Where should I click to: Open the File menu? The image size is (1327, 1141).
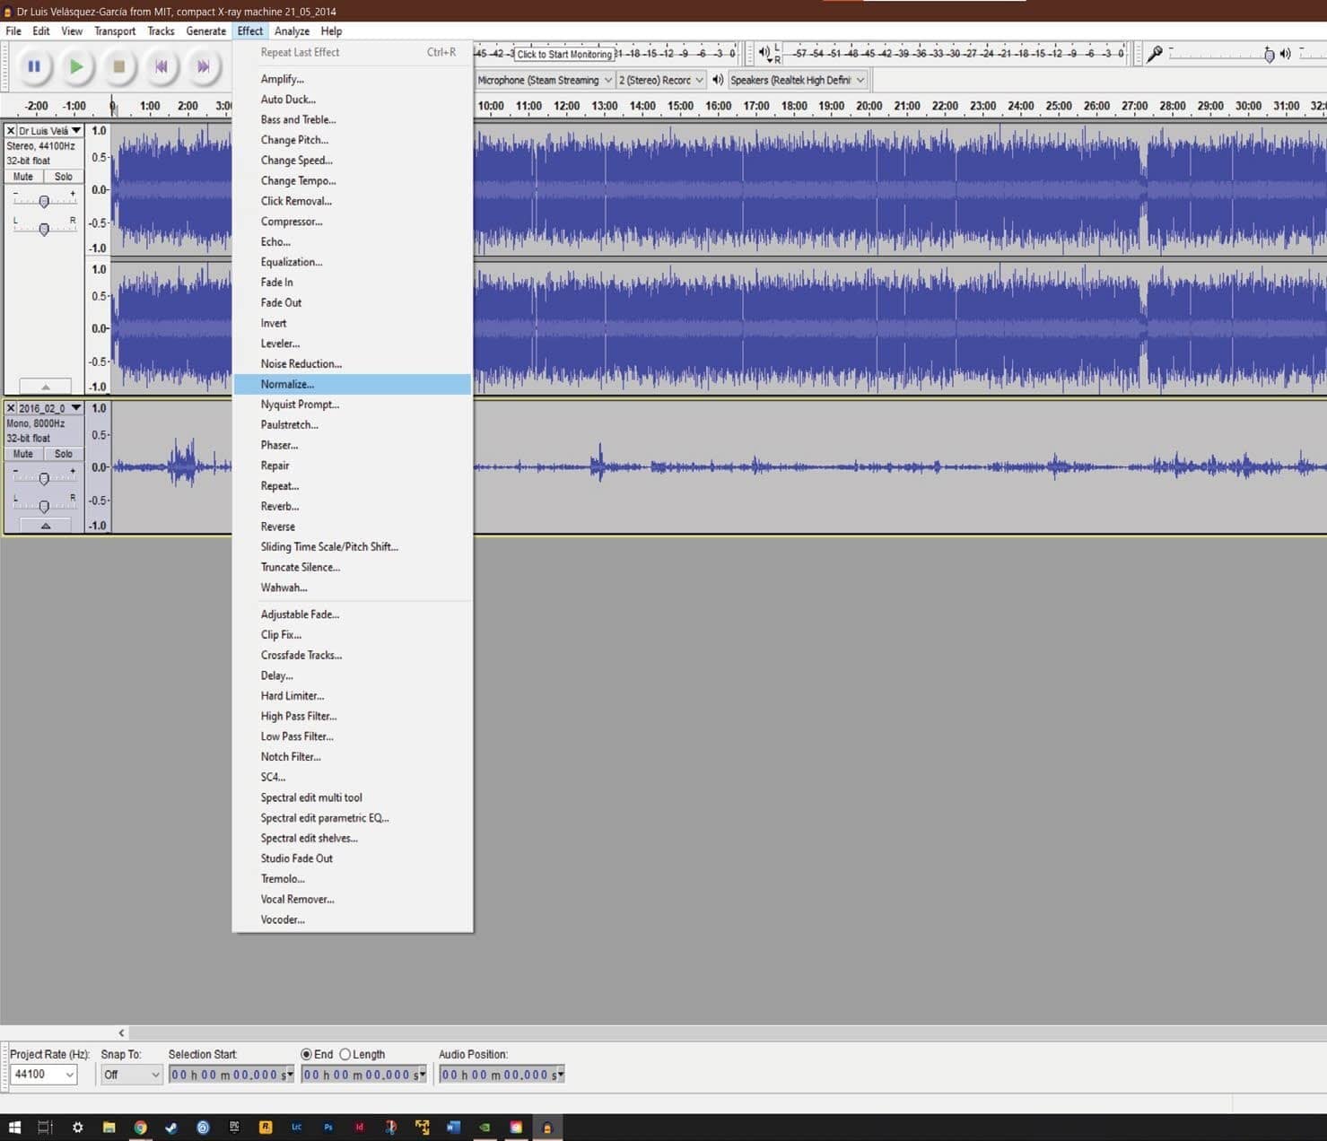coord(13,30)
